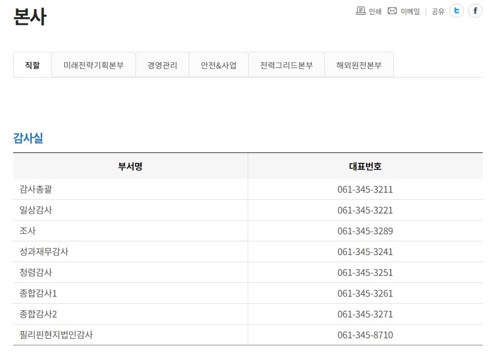Click the 본사 page title

tap(30, 17)
